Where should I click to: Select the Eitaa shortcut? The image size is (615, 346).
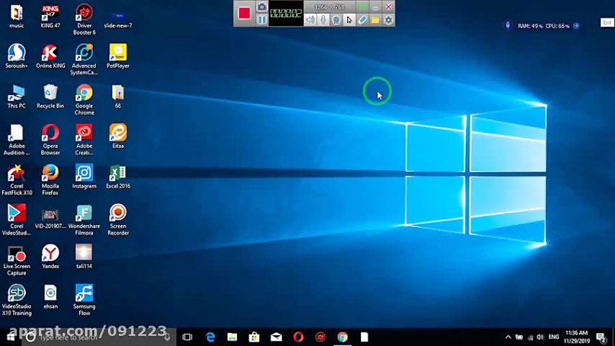click(118, 137)
